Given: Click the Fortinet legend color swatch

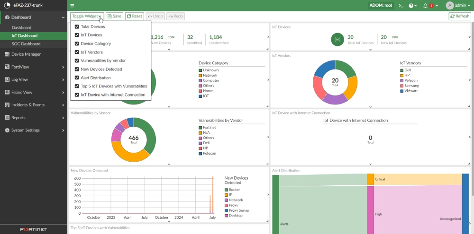Looking at the screenshot, I should click(201, 128).
